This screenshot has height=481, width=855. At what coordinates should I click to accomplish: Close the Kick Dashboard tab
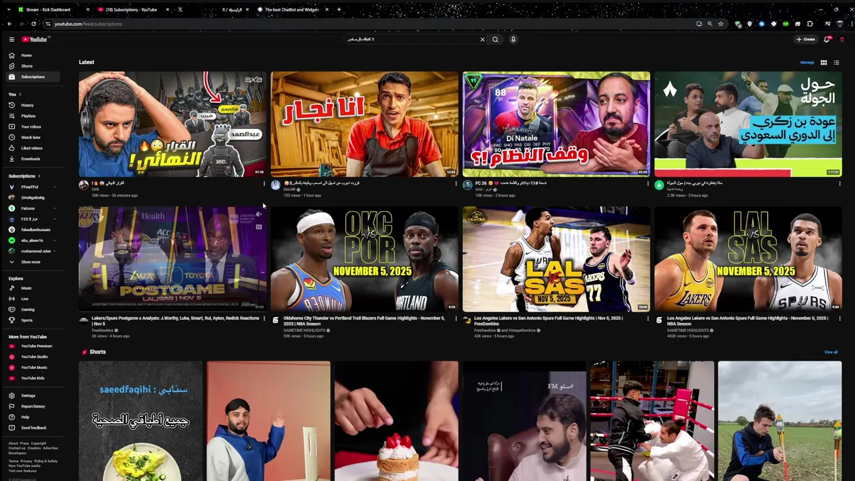tap(88, 9)
